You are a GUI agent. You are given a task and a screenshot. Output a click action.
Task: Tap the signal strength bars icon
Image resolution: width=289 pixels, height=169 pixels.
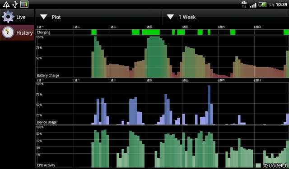coord(253,5)
